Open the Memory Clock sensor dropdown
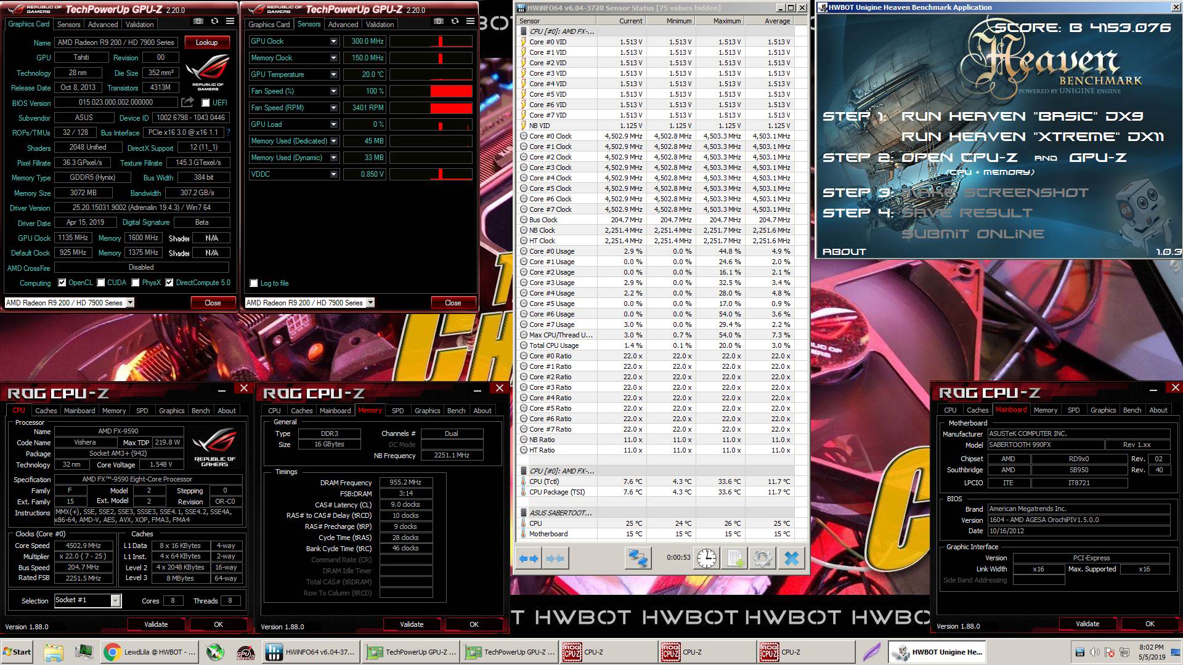This screenshot has width=1183, height=665. click(x=333, y=58)
